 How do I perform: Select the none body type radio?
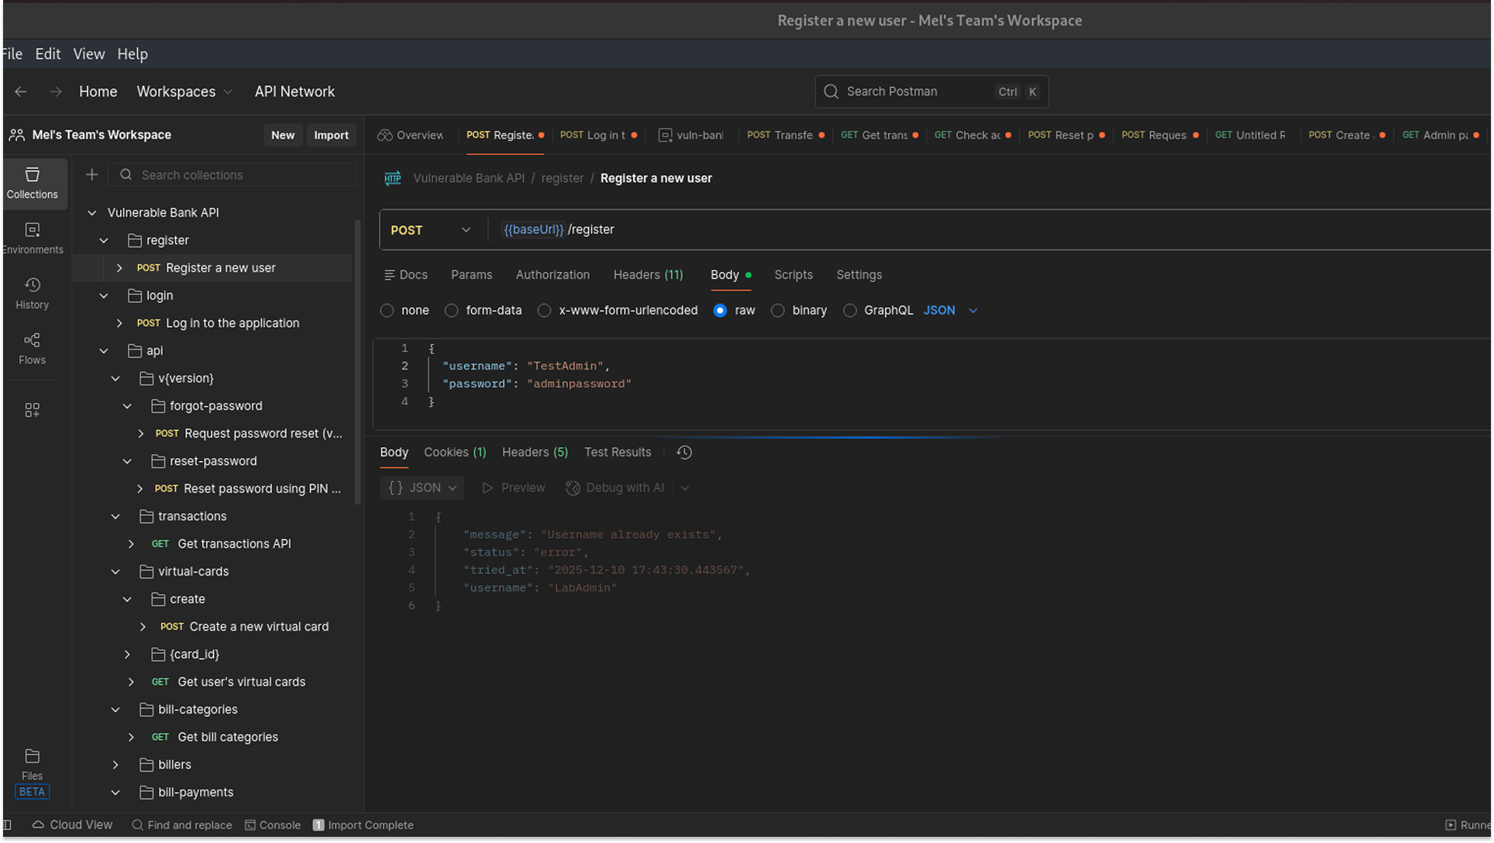[387, 311]
